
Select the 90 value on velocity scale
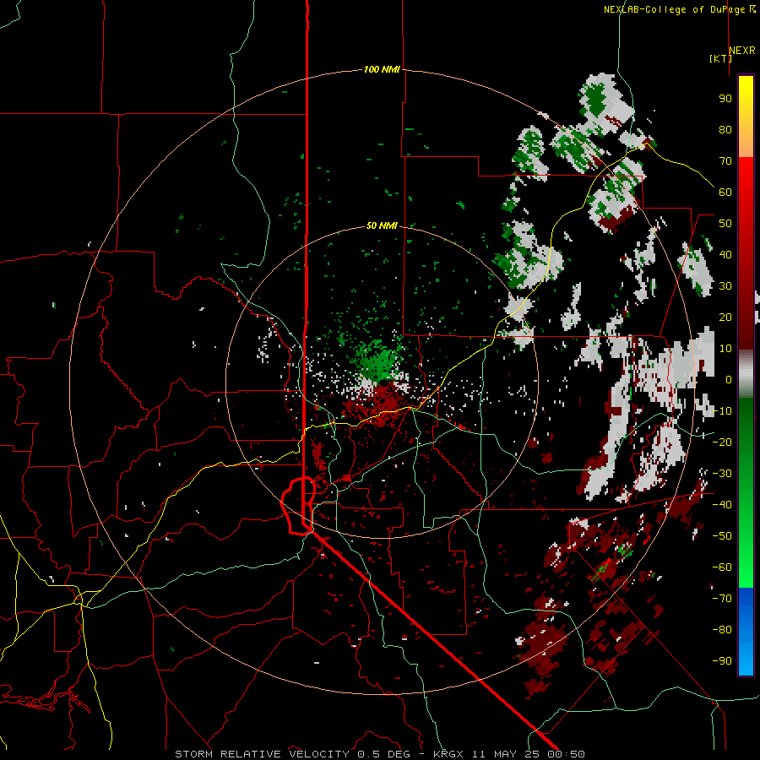tap(725, 99)
